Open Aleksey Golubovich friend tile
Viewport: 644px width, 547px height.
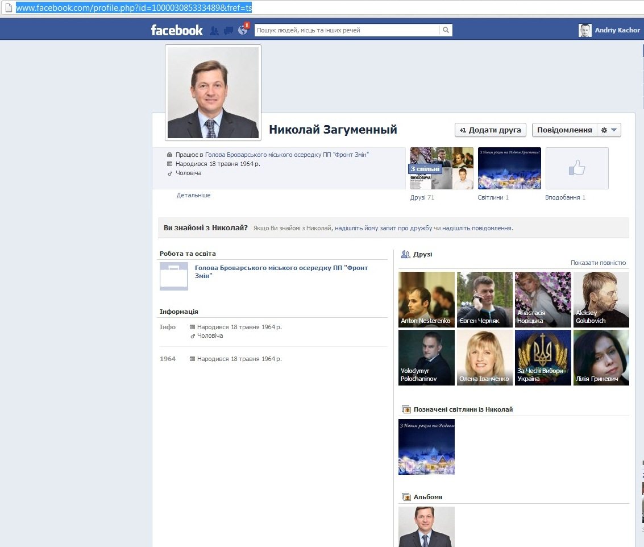(x=601, y=300)
